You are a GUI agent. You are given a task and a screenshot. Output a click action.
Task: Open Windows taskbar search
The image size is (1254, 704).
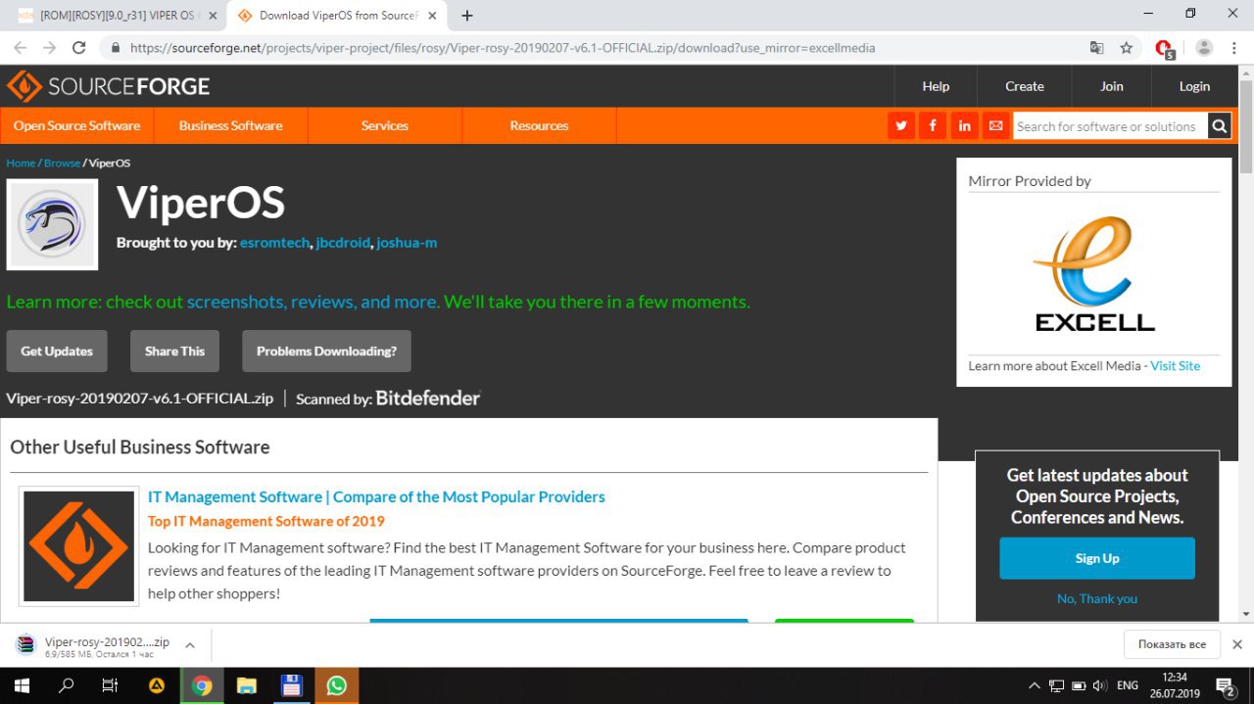[67, 685]
